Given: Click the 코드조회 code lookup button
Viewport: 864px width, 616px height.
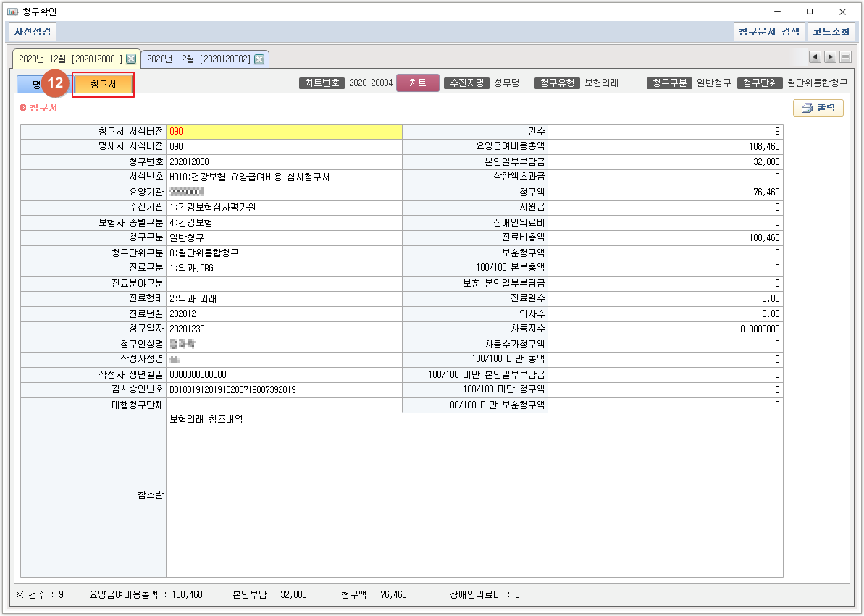Looking at the screenshot, I should (x=831, y=32).
